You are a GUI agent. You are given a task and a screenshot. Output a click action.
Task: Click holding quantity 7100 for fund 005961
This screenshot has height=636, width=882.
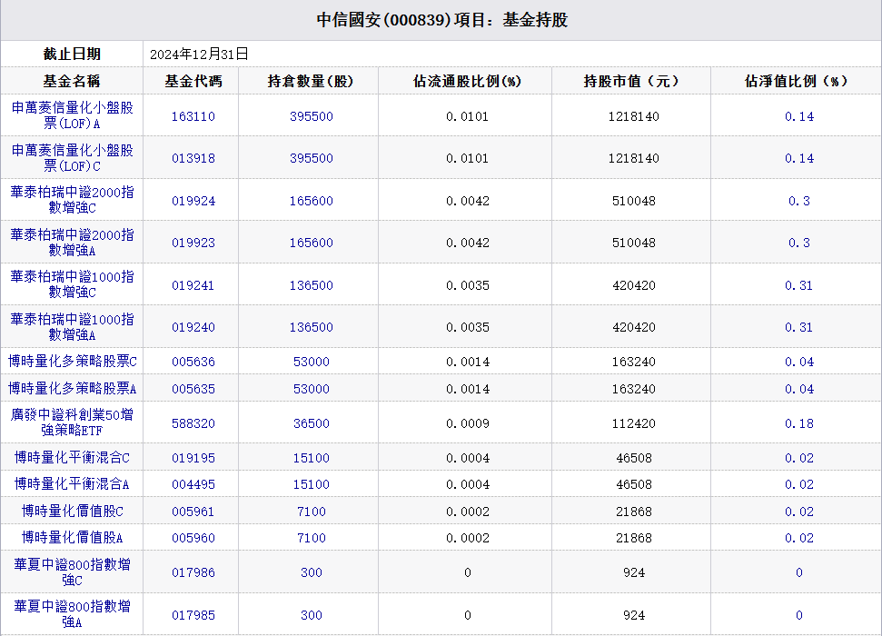(311, 512)
